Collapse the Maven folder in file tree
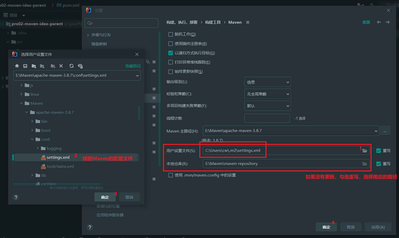 tap(21, 103)
